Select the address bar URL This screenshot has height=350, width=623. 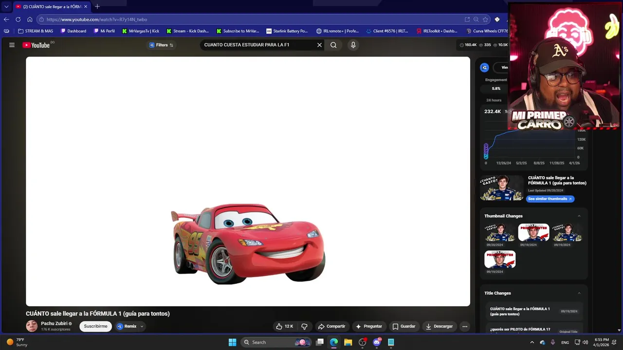coord(97,19)
